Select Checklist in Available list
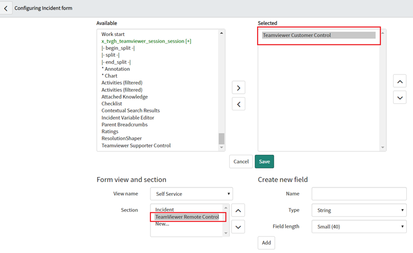413x253 pixels. [x=112, y=104]
